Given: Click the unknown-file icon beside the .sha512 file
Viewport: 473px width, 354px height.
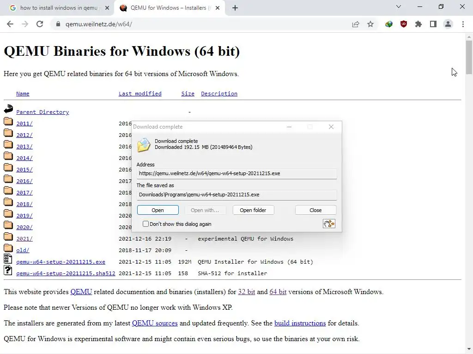Looking at the screenshot, I should [x=8, y=270].
